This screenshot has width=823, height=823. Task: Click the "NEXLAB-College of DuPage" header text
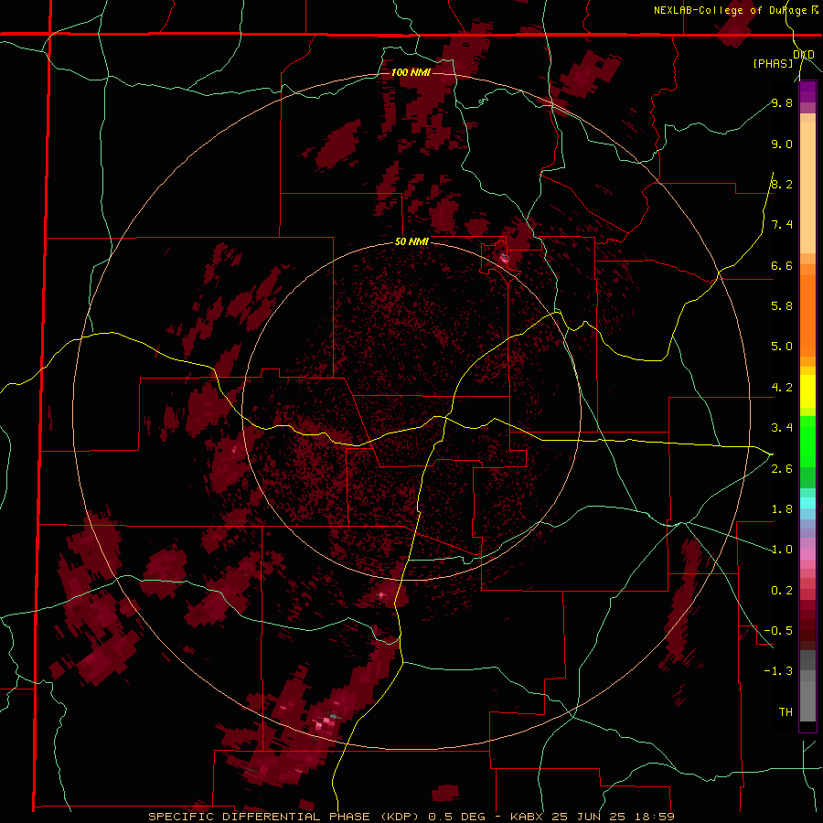[732, 10]
